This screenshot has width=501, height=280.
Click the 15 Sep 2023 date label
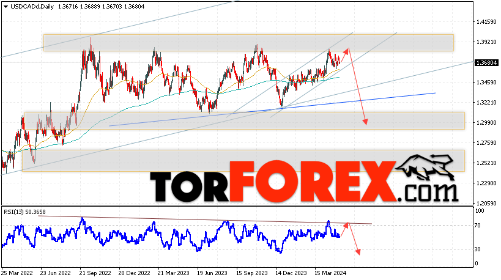tap(252, 273)
